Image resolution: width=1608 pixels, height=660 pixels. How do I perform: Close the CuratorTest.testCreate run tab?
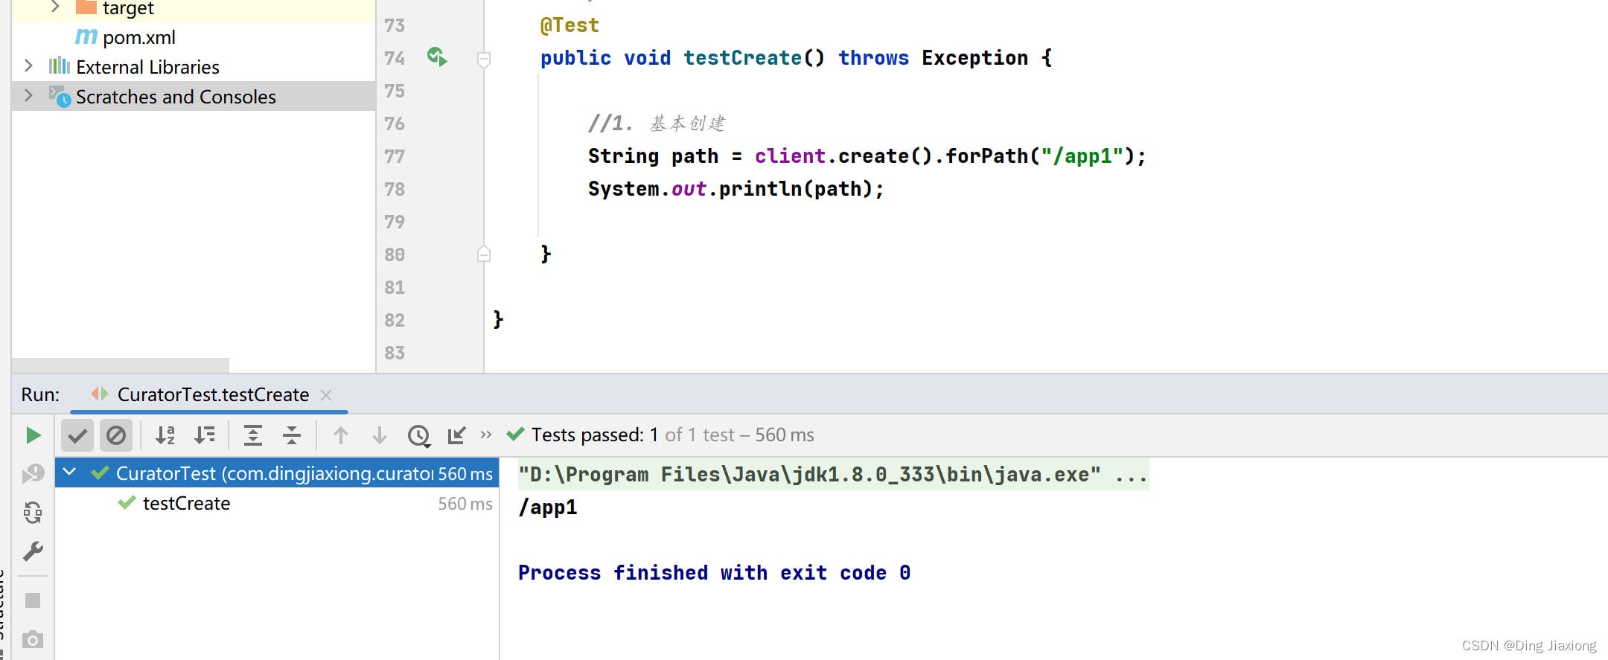[x=326, y=395]
